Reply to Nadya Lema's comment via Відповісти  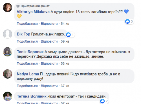[49, 86]
